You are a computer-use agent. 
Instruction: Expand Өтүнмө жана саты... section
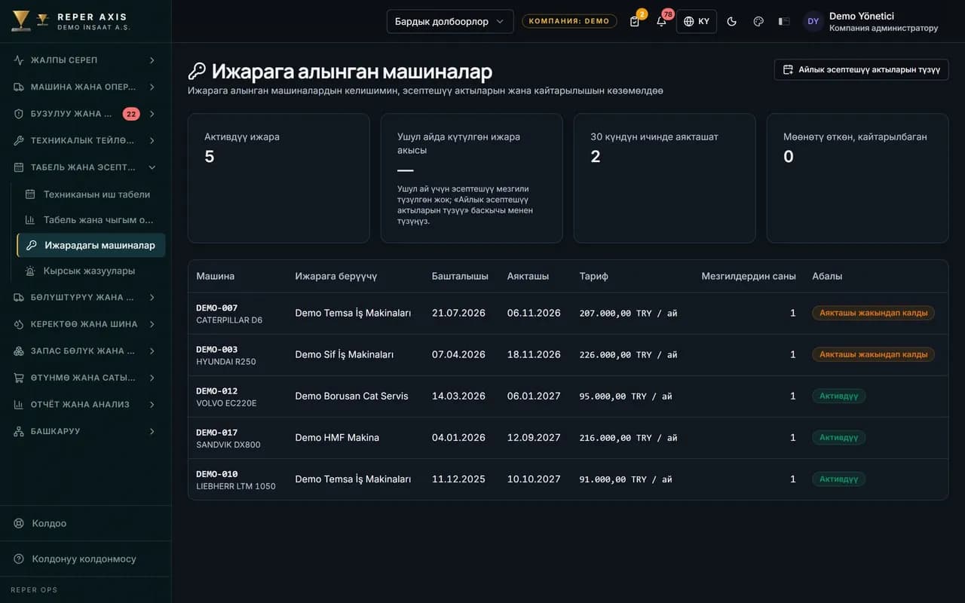tap(85, 378)
